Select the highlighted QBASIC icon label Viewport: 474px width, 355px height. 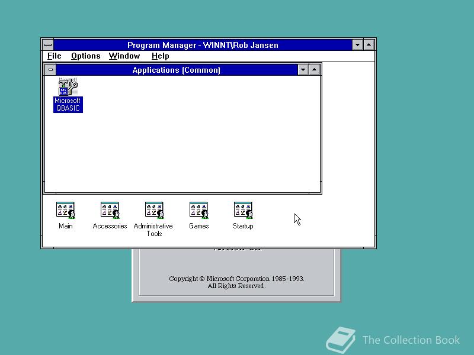tap(67, 105)
